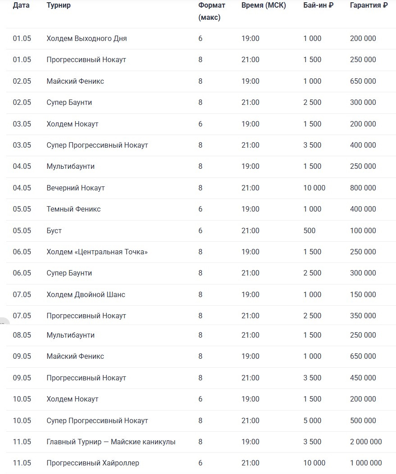Click the partially hidden tab at left edge
The image size is (396, 474).
(4, 321)
